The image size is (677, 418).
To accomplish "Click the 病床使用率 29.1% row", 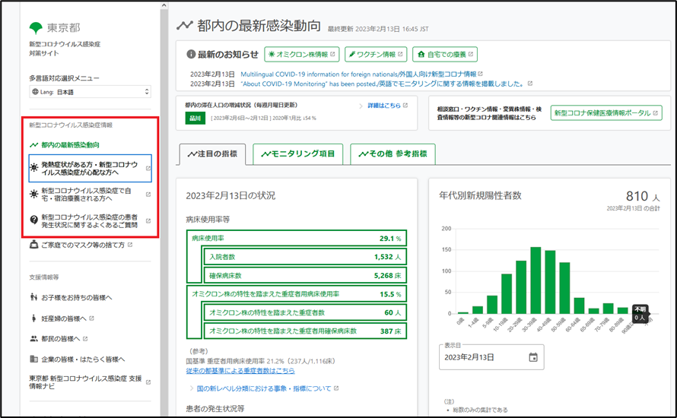I will click(297, 238).
